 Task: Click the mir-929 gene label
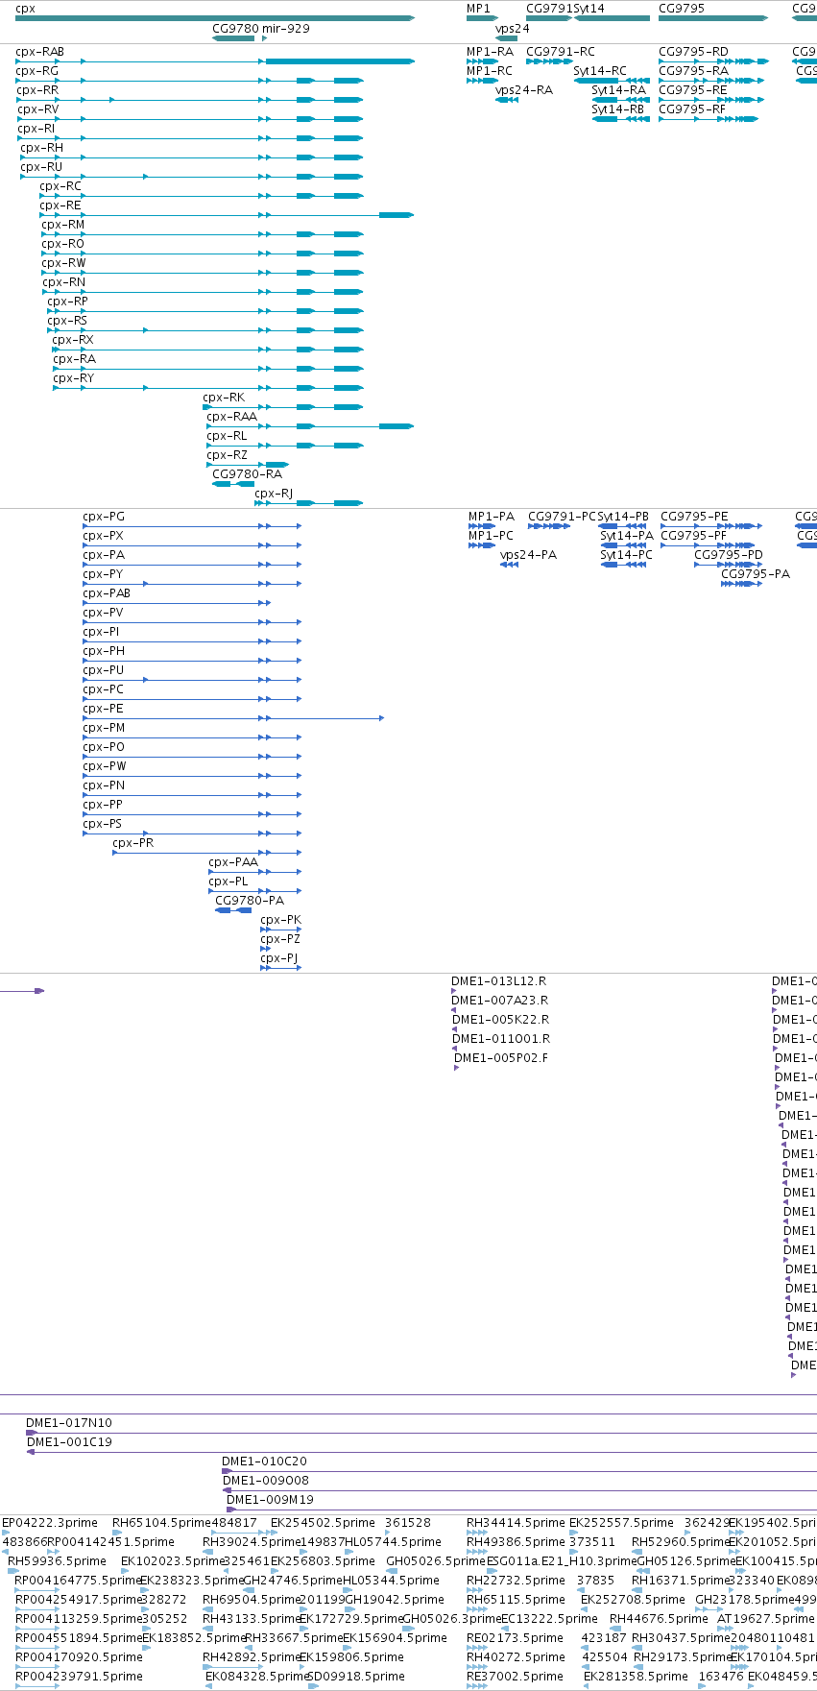(x=286, y=29)
